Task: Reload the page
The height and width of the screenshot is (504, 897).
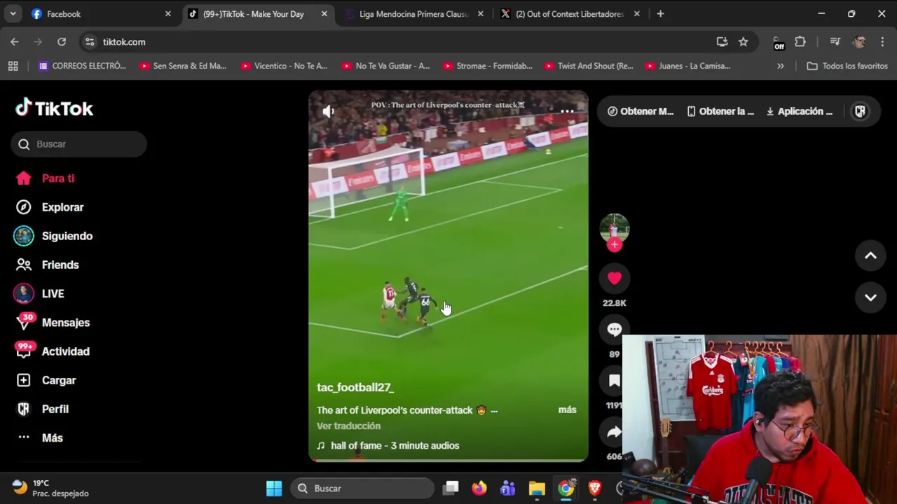Action: [62, 42]
